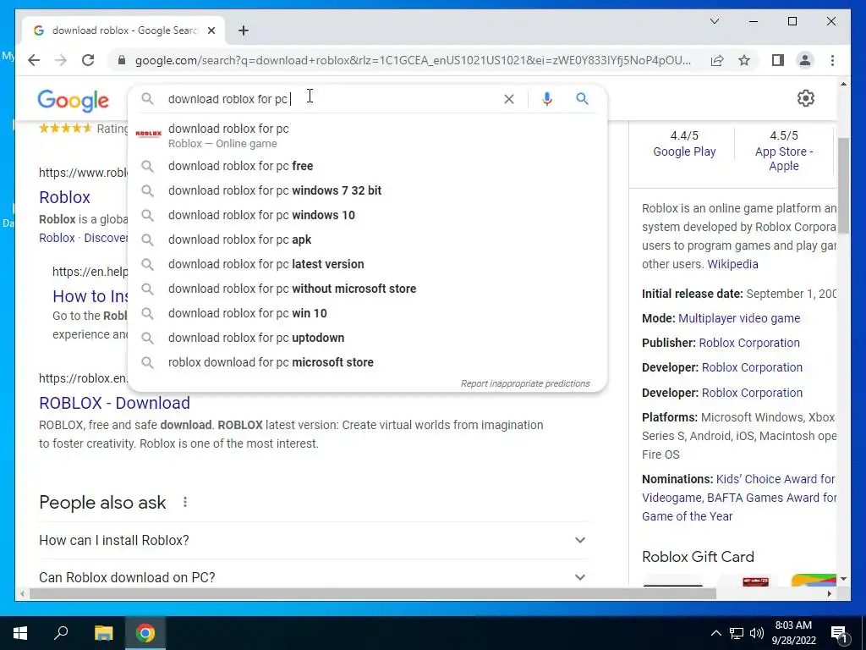Image resolution: width=866 pixels, height=650 pixels.
Task: Submit search with the blue magnifier icon
Action: (x=582, y=99)
